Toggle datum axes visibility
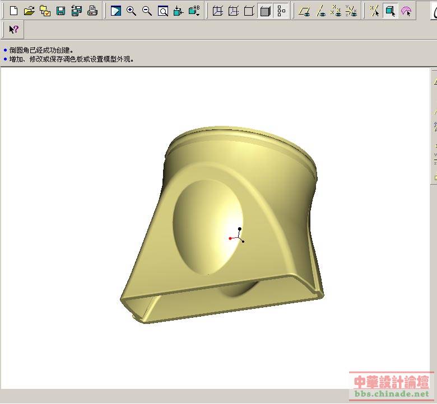 coord(320,11)
